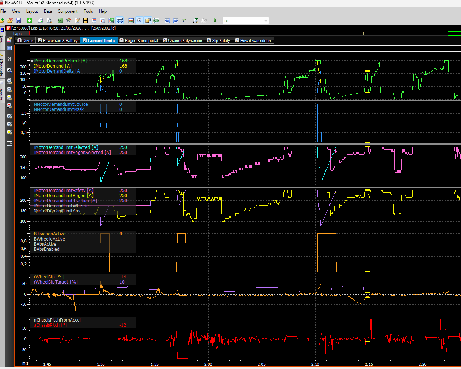This screenshot has height=369, width=461.
Task: Click the blue list panel icon in left strip
Action: click(9, 48)
